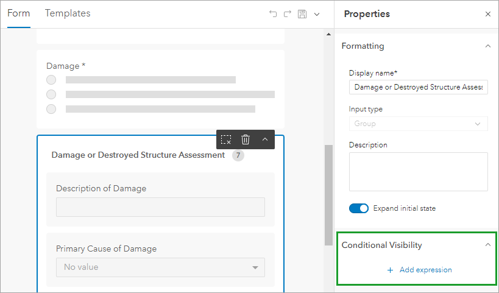Select the first Damage radio option
Screen dimensions: 499x293
click(x=51, y=80)
